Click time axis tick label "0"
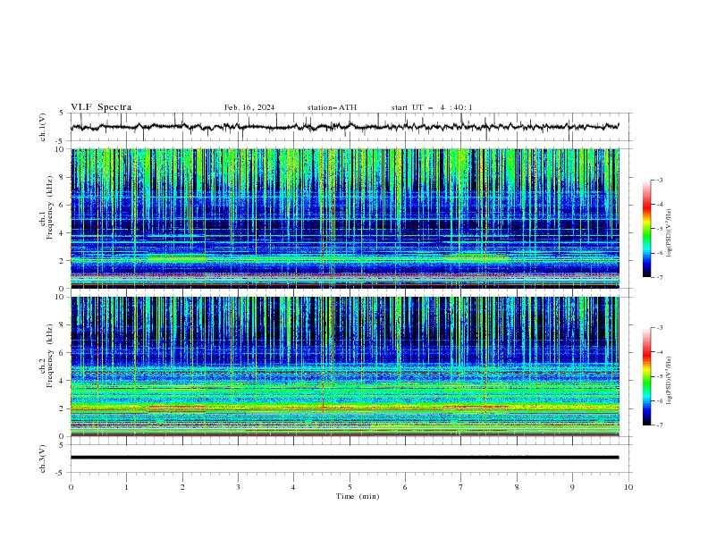Image resolution: width=708 pixels, height=547 pixels. [x=71, y=487]
